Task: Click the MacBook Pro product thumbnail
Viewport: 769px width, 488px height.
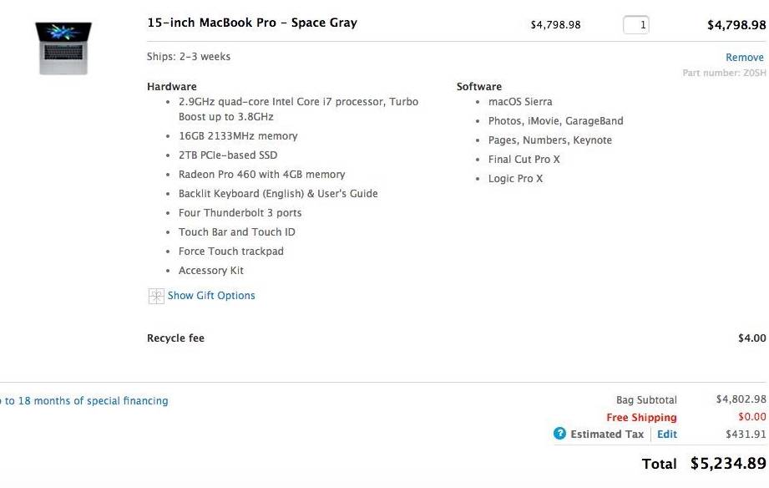Action: pyautogui.click(x=63, y=48)
